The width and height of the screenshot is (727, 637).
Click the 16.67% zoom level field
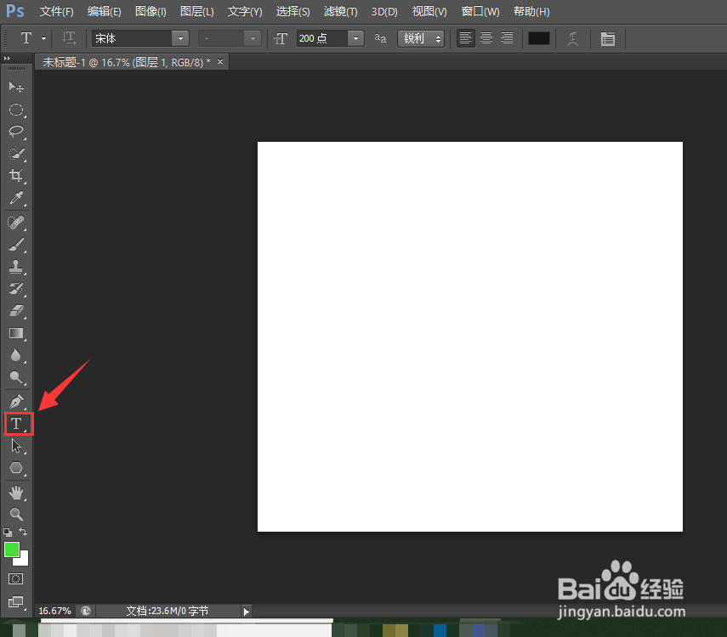point(54,611)
